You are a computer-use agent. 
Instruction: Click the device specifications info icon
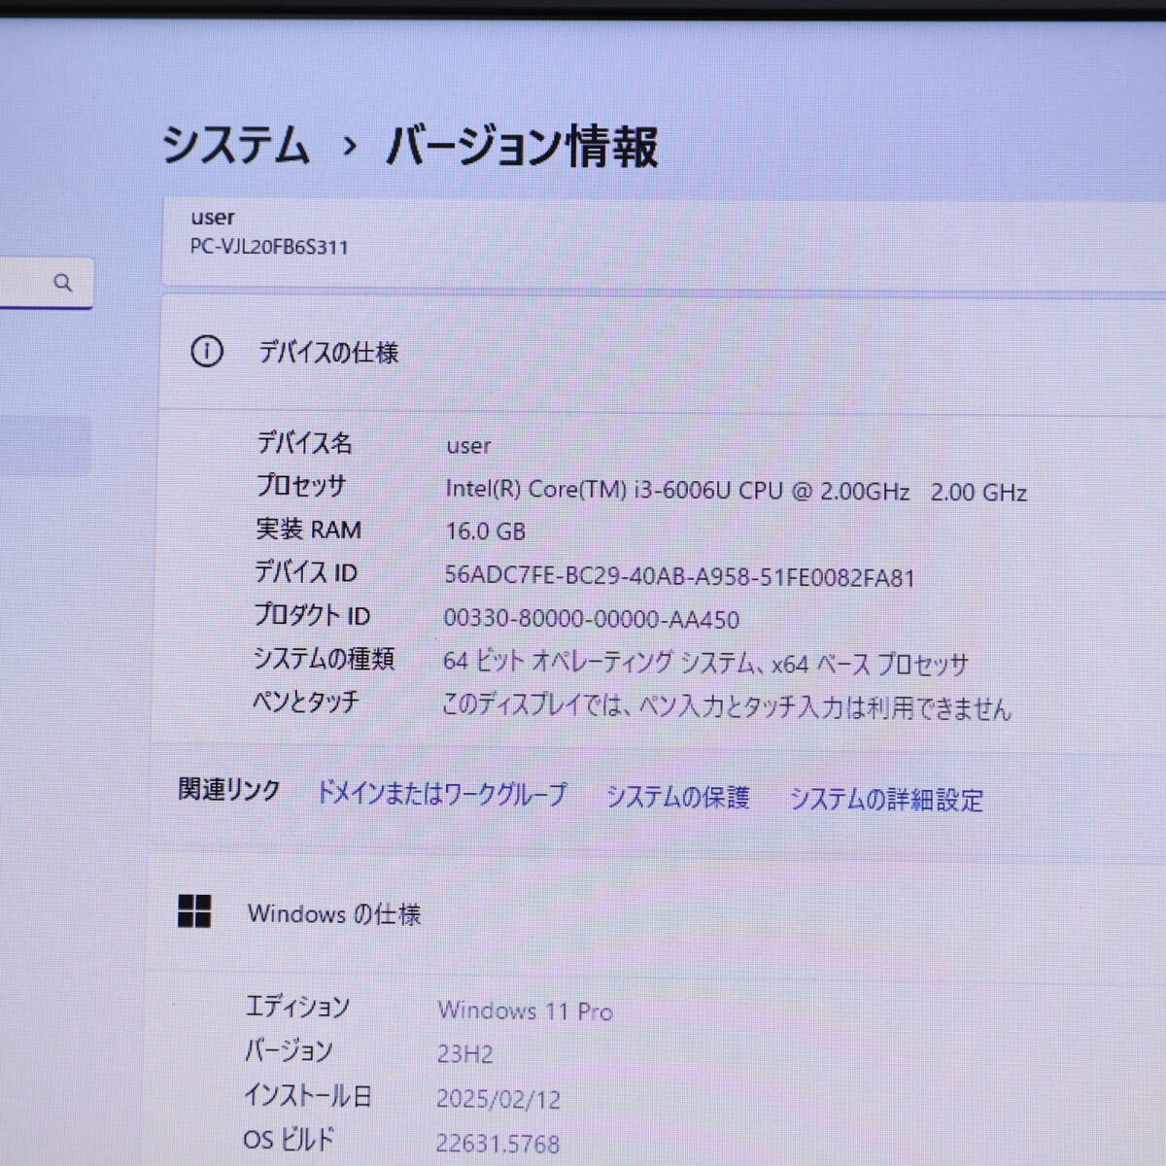pyautogui.click(x=206, y=352)
